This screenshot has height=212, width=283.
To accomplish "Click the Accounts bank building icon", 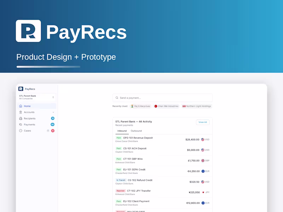I will pos(21,112).
